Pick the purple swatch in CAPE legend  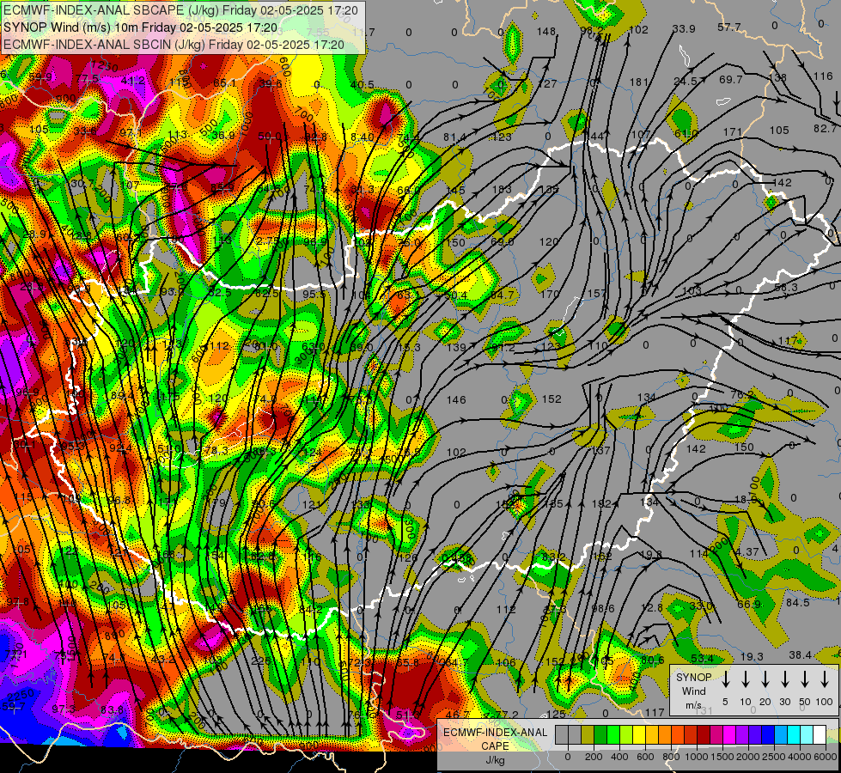(742, 734)
